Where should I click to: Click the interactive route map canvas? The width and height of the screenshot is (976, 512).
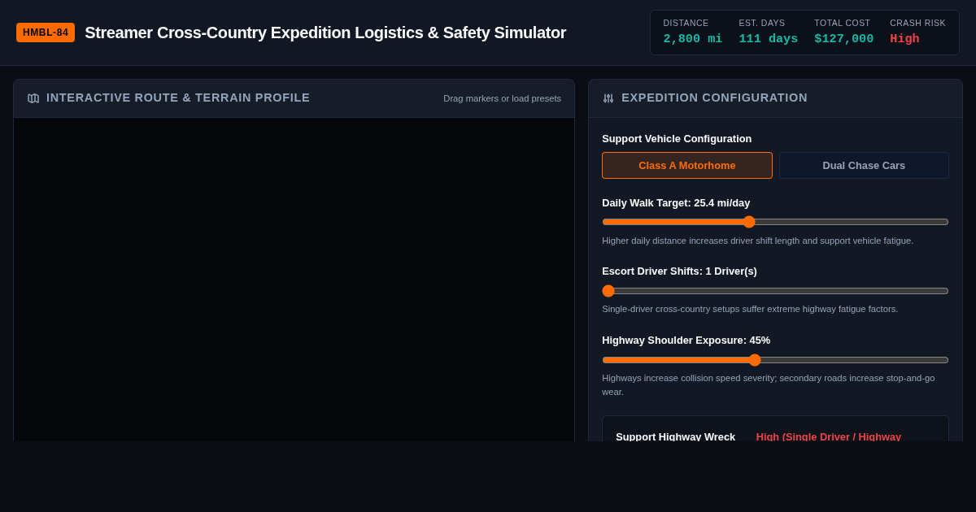tap(294, 280)
